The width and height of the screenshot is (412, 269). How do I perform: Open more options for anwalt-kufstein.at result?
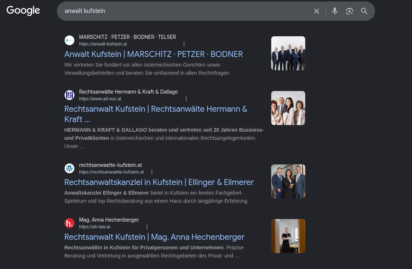point(184,44)
